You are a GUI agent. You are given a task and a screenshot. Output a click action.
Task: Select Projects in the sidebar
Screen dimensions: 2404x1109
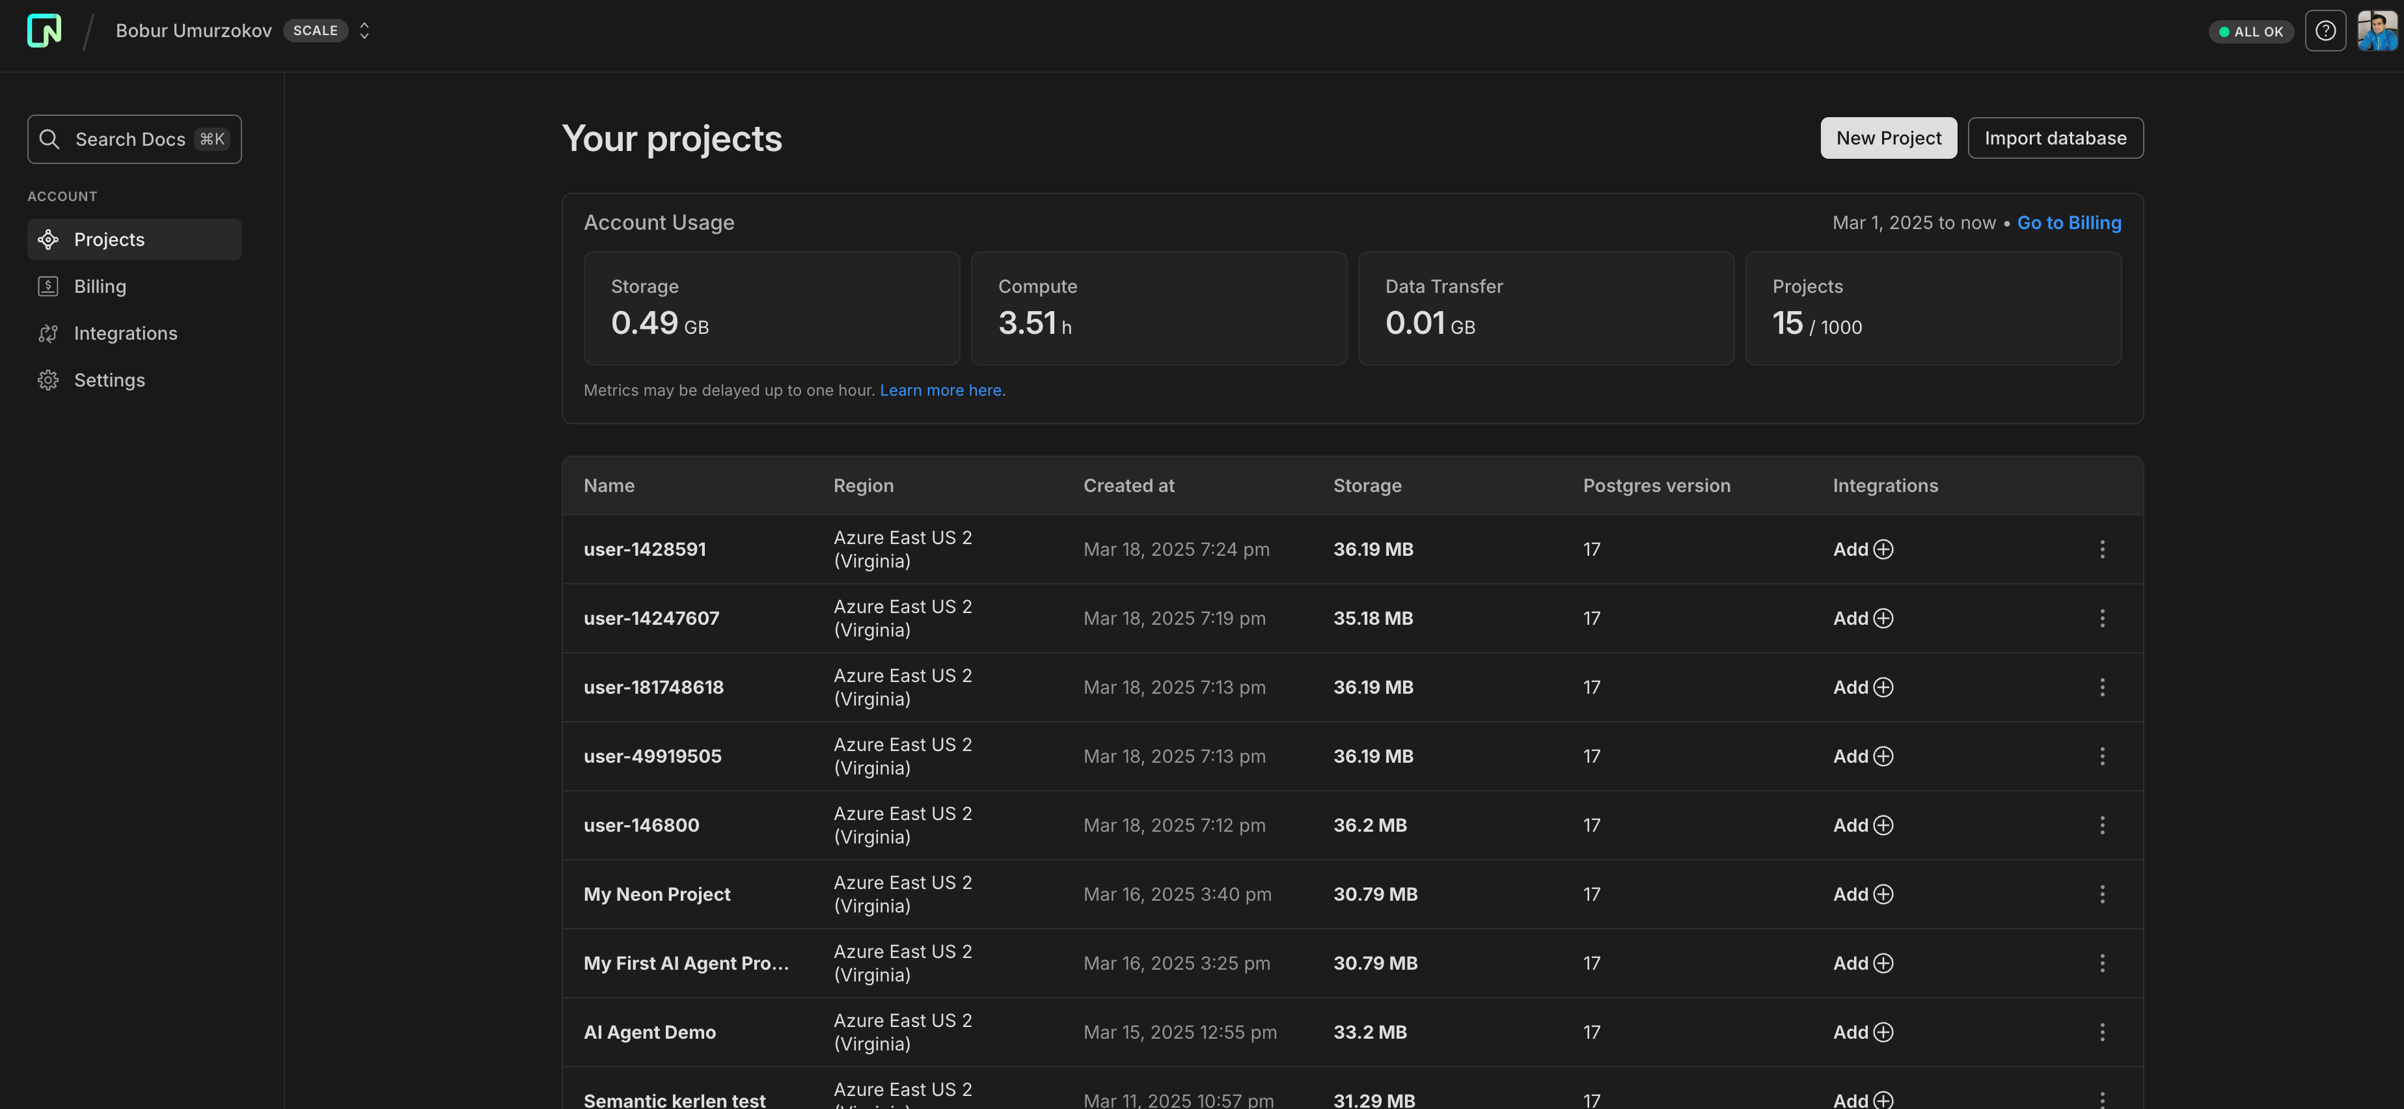[134, 240]
